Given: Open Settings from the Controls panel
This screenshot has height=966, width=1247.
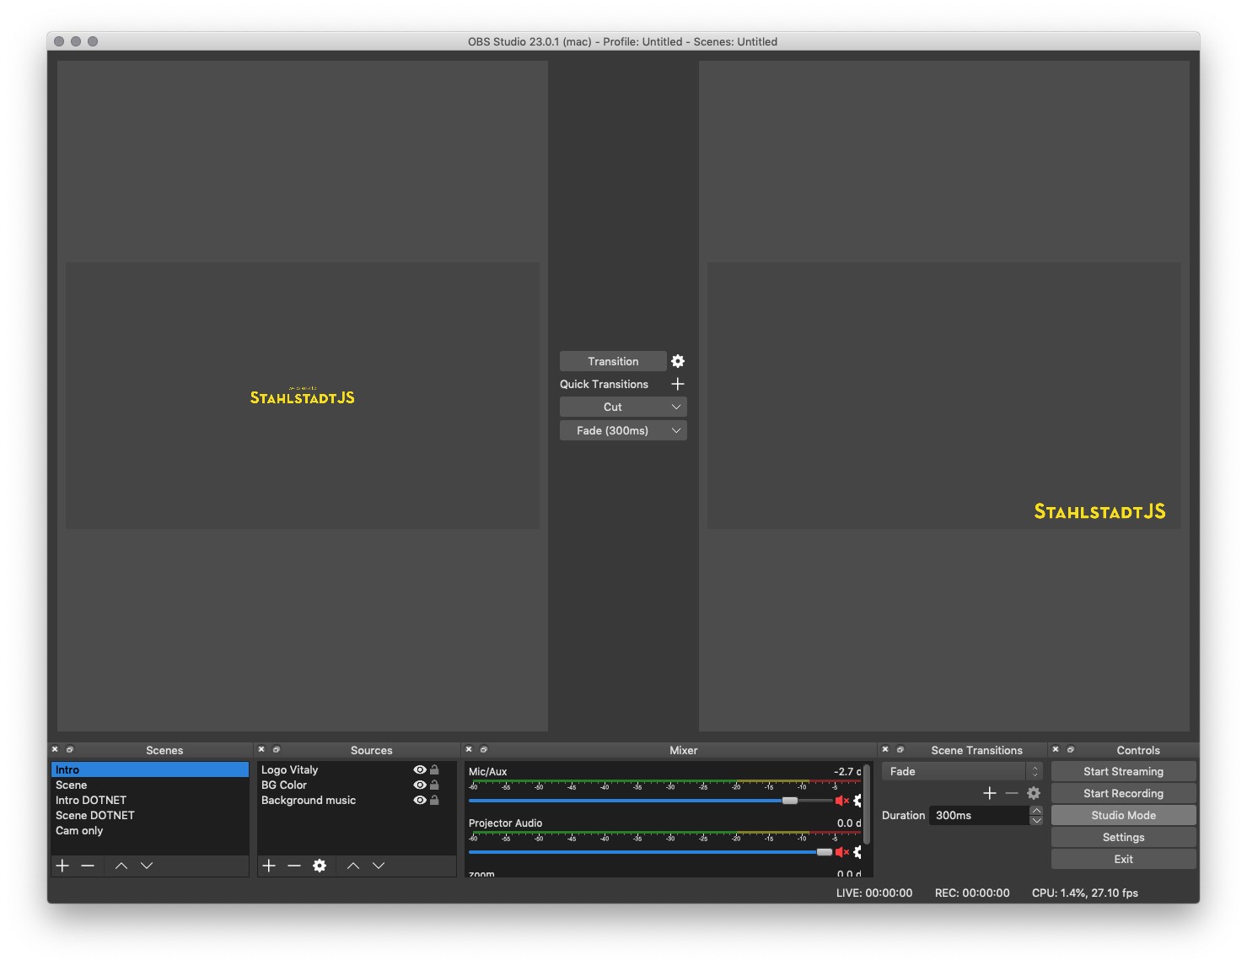Looking at the screenshot, I should (x=1123, y=837).
